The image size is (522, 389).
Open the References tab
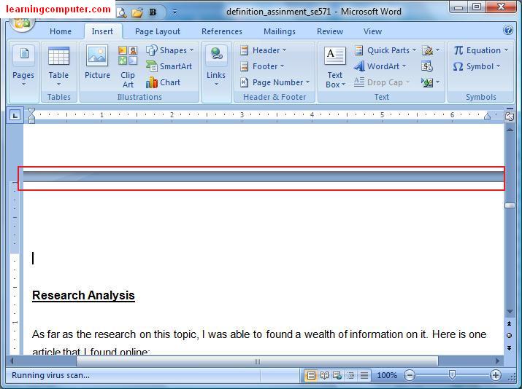[x=222, y=31]
